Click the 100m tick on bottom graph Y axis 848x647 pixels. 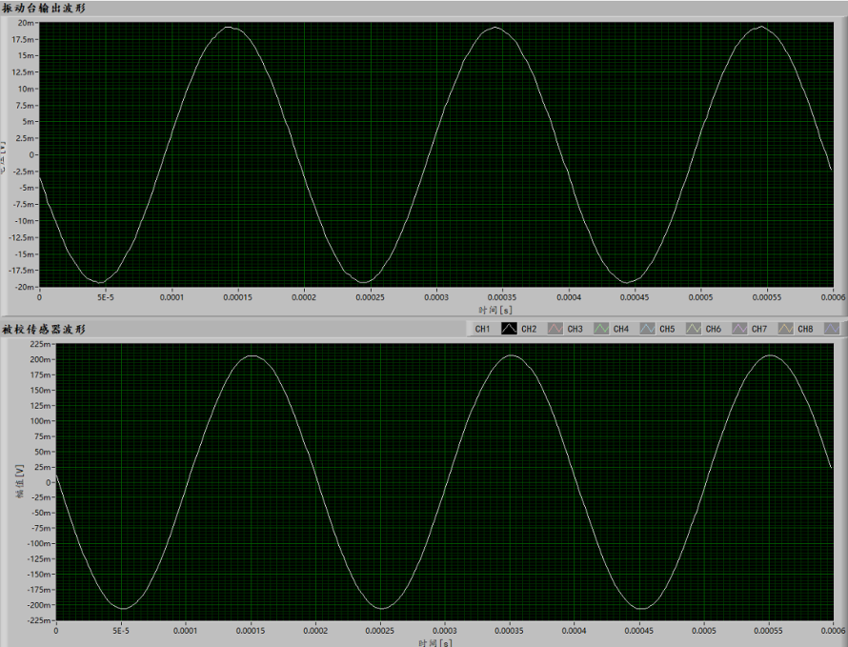click(41, 420)
